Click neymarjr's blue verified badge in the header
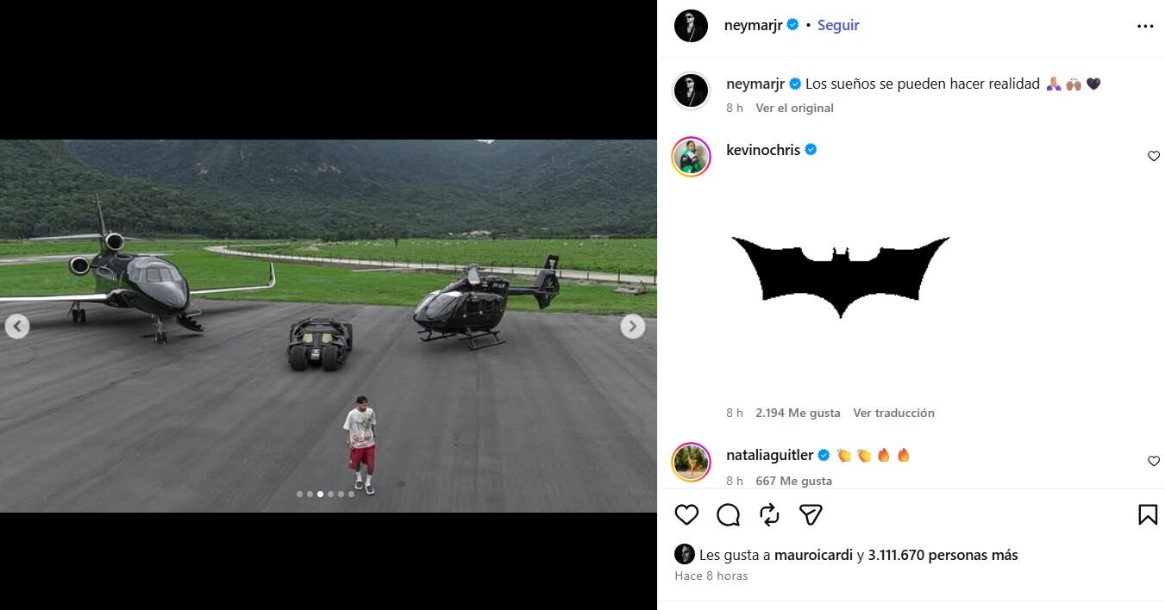Image resolution: width=1165 pixels, height=610 pixels. point(792,25)
